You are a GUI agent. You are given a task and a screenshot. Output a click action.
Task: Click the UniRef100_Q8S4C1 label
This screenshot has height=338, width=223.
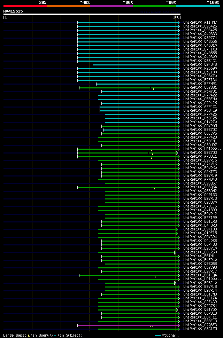[200, 61]
